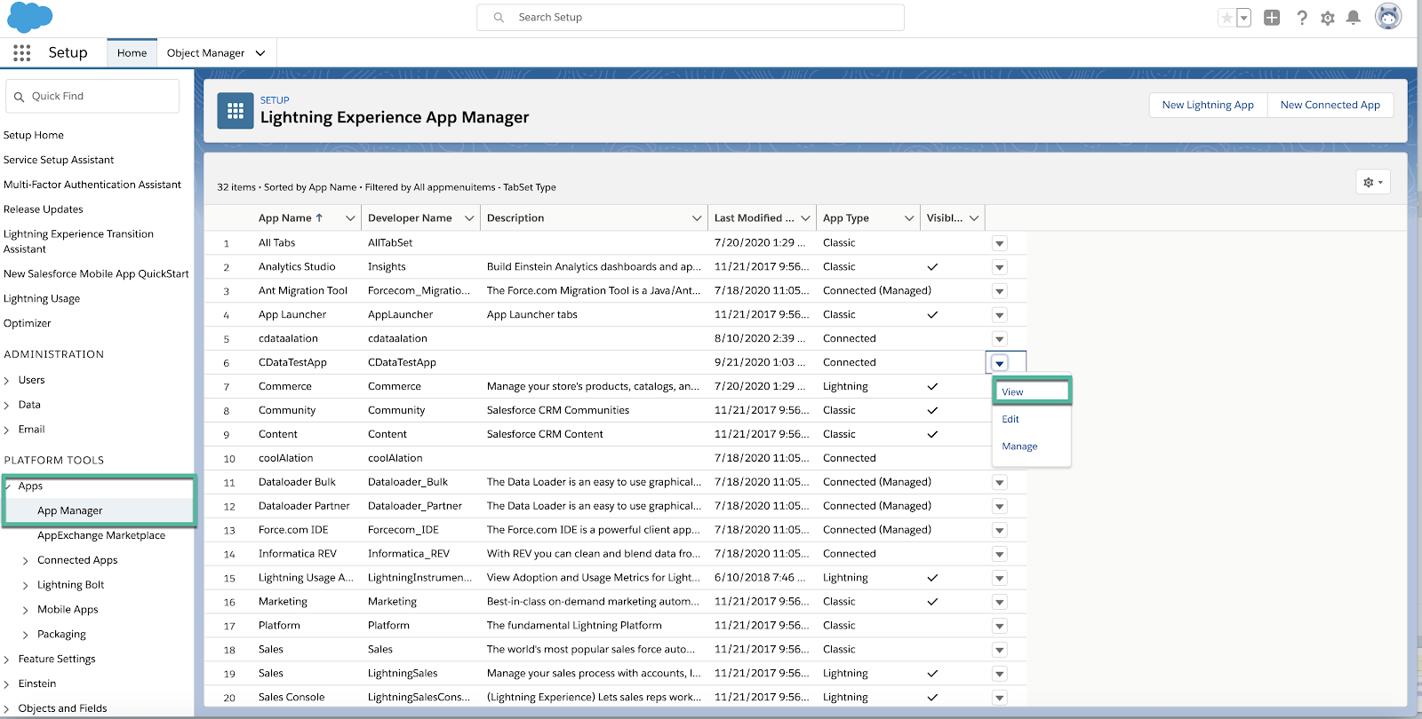
Task: Open row actions for Sales Console
Action: click(x=1000, y=698)
